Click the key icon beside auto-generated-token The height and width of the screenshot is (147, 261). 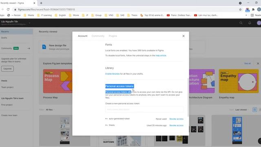(x=106, y=119)
